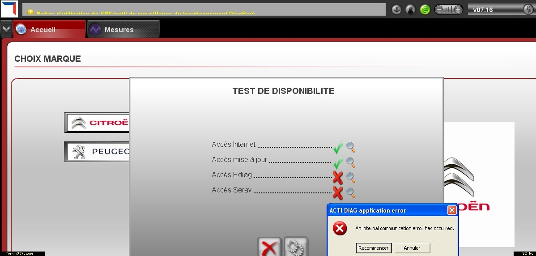Click the 'CHOIX MARQUE' heading
This screenshot has height=256, width=536.
click(x=47, y=59)
